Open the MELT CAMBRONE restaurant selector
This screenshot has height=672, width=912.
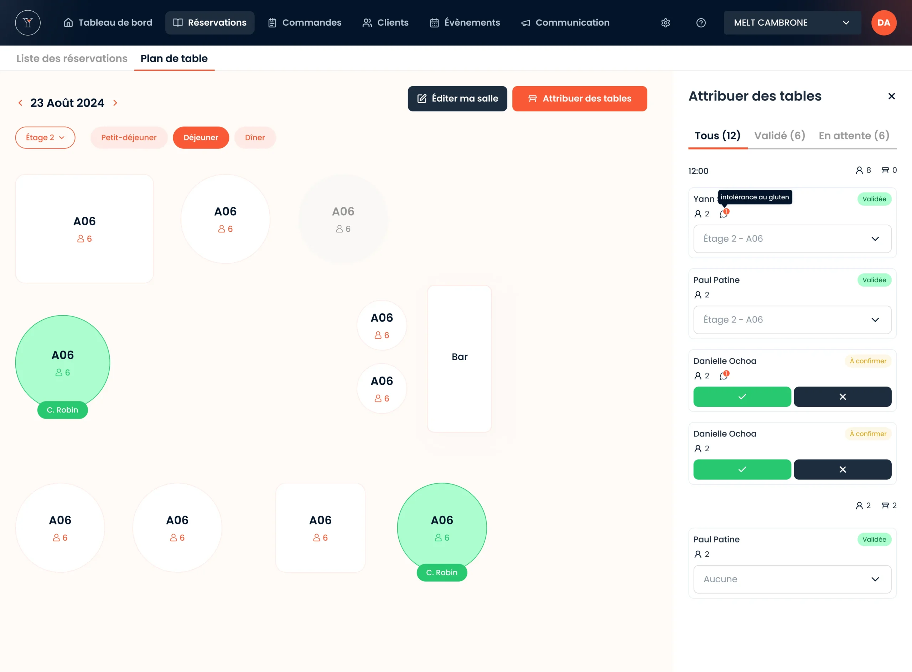[792, 23]
